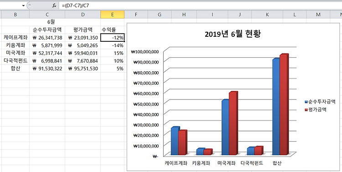Select the blue 미국계좌 bar in chart
342x172 pixels.
225,127
